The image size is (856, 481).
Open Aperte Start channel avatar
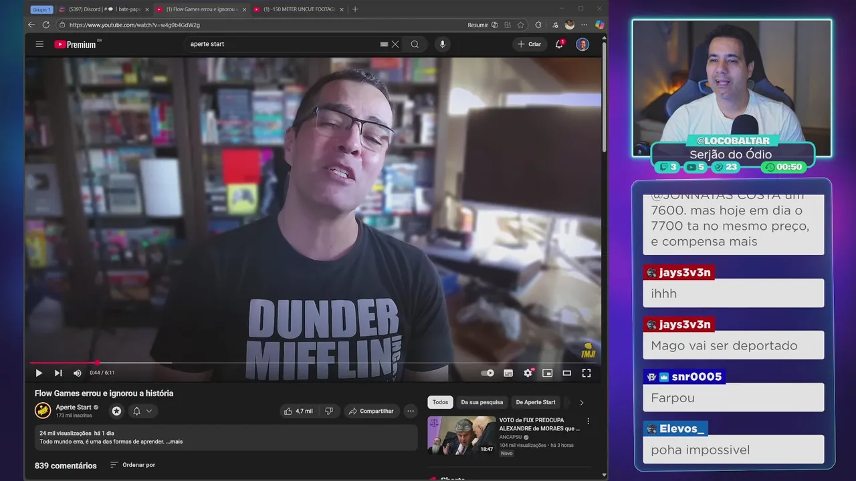43,410
